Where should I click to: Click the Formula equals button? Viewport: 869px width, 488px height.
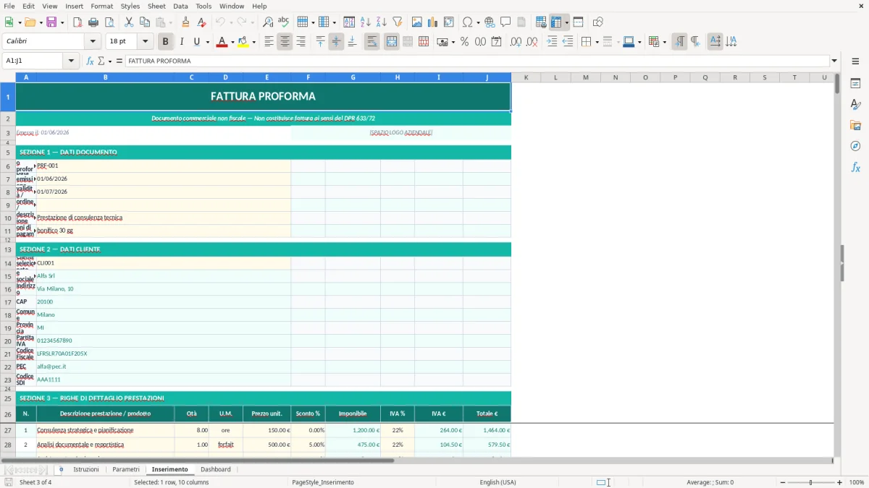point(119,61)
